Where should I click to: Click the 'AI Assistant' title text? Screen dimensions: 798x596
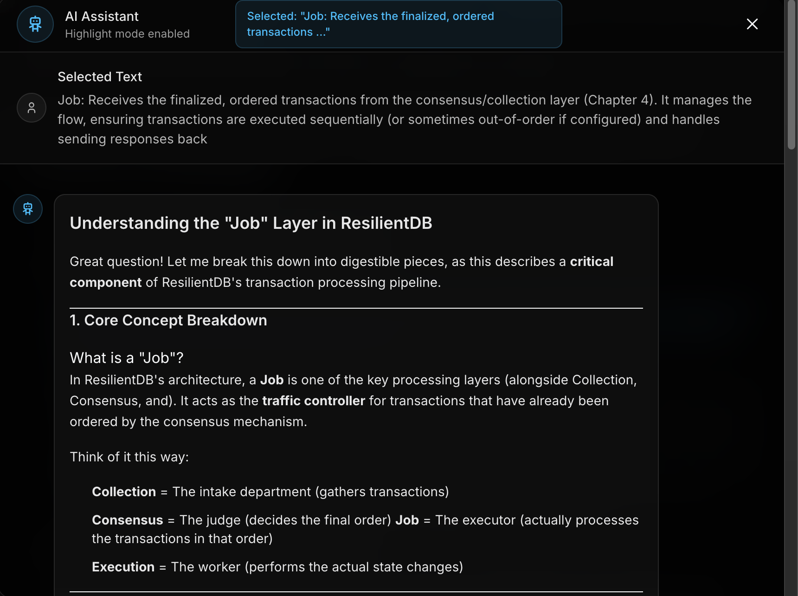click(102, 17)
